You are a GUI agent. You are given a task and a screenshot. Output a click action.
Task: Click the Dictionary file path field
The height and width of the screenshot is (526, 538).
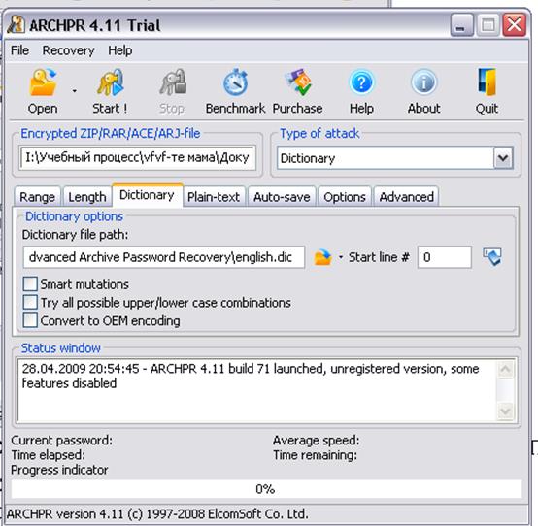pos(164,257)
